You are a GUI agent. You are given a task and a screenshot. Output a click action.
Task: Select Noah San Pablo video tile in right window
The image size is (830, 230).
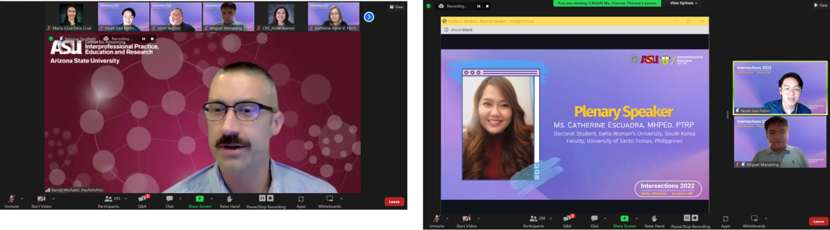(x=780, y=88)
